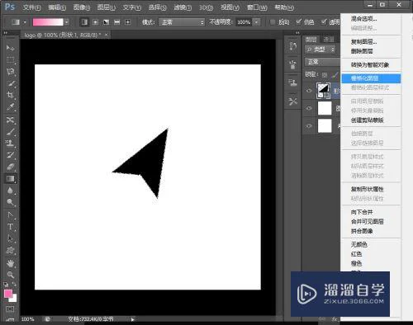Choose linear gradient style

coord(84,22)
